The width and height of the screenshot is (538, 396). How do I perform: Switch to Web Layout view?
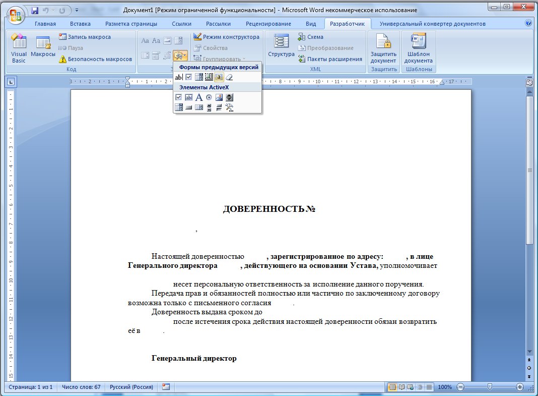click(x=411, y=387)
